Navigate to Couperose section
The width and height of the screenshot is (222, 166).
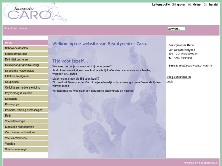pyautogui.click(x=25, y=82)
